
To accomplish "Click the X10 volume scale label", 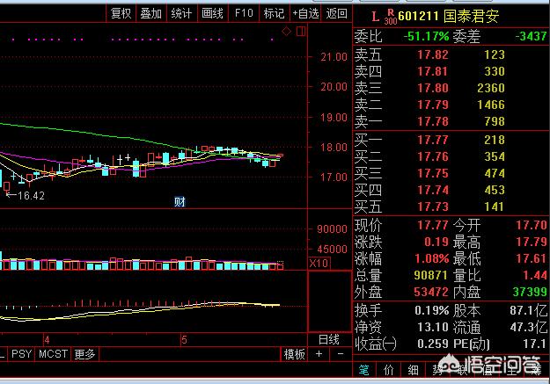I will pos(317,264).
